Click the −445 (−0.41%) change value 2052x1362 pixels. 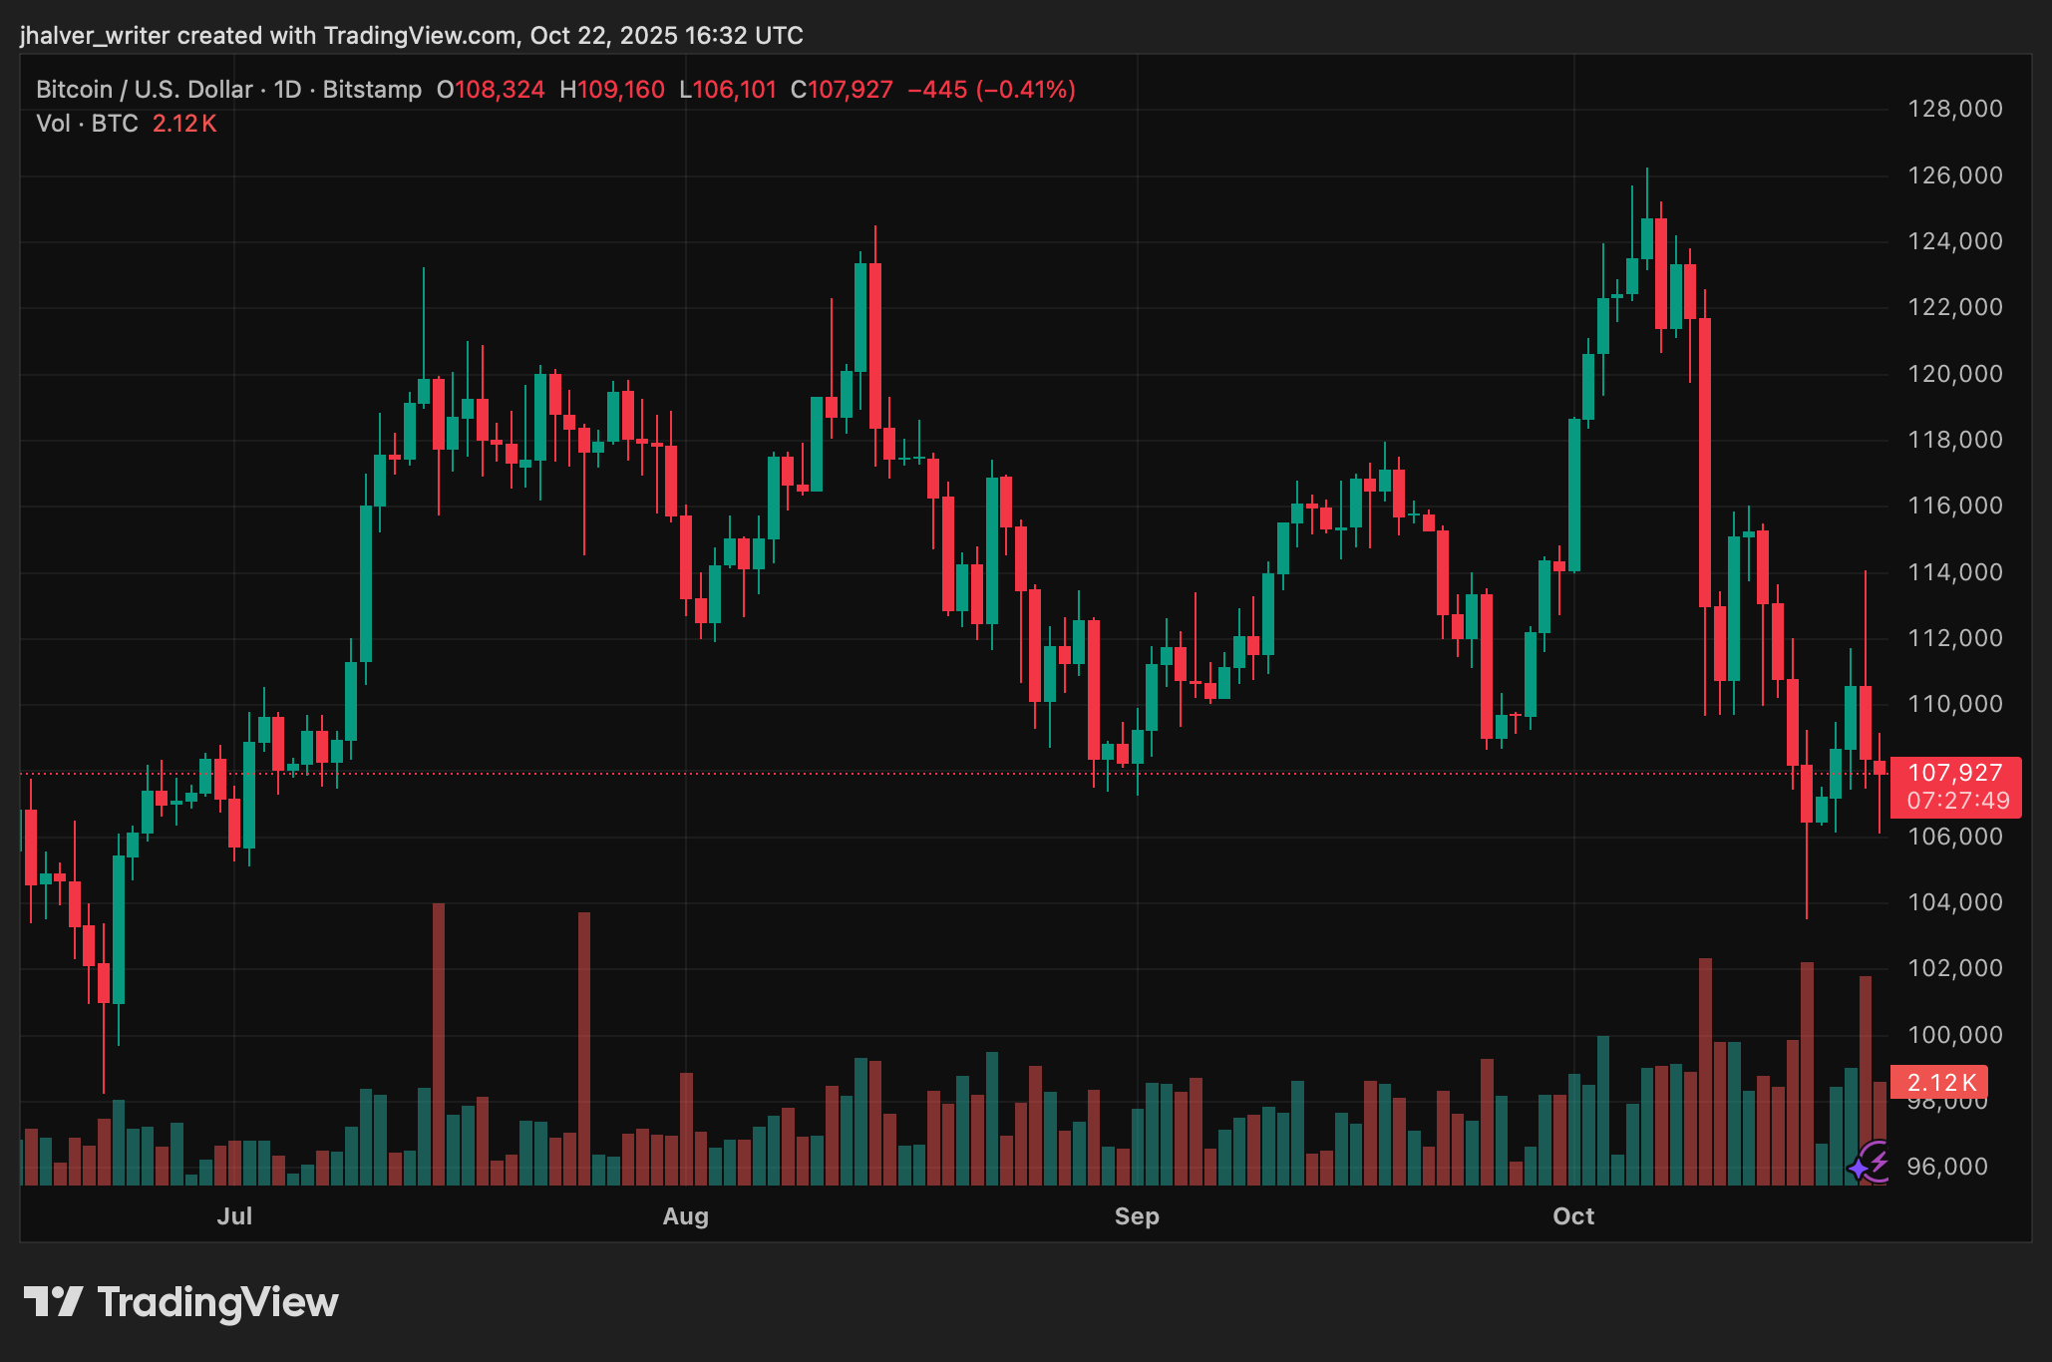click(991, 90)
